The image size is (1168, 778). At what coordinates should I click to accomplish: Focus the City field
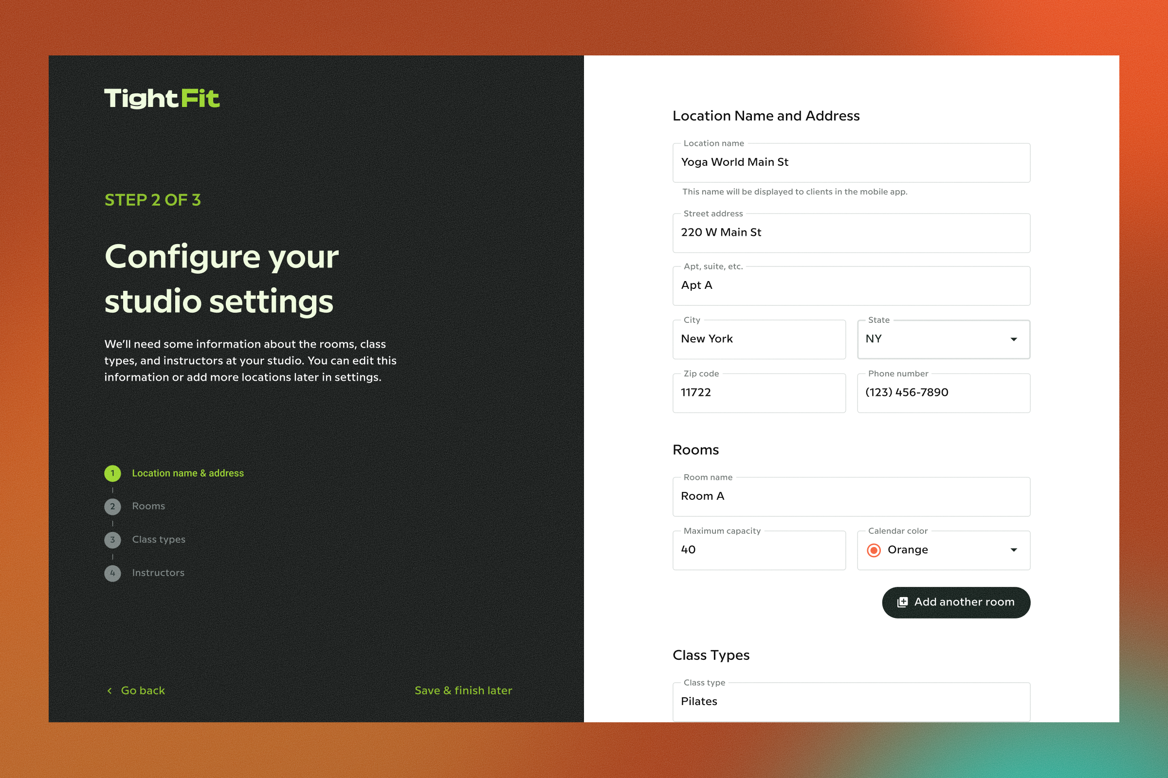(759, 339)
